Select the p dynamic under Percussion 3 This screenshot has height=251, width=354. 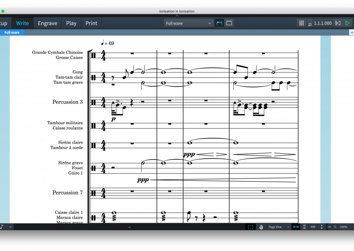pos(113,118)
